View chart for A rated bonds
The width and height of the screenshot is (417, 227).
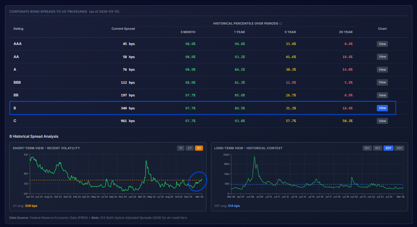click(x=382, y=70)
